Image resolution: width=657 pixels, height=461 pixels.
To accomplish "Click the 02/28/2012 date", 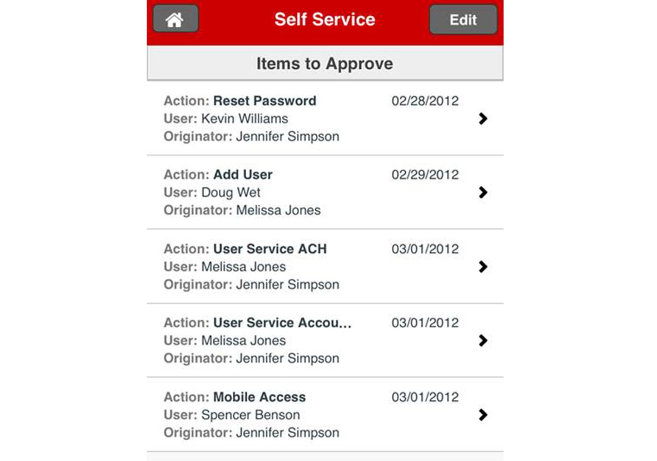I will point(425,101).
